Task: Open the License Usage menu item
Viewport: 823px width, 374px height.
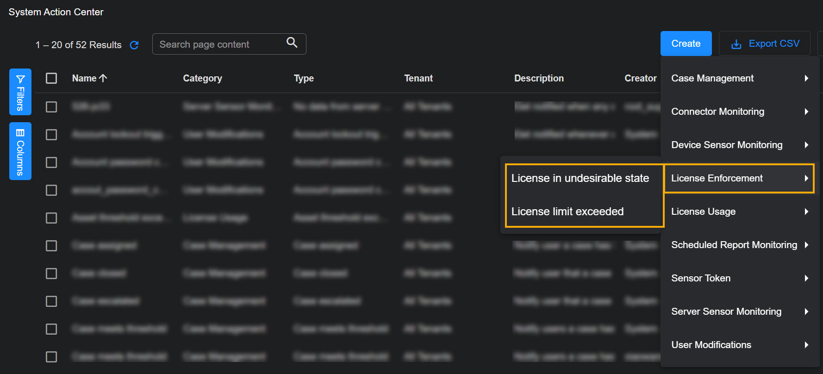Action: point(703,212)
